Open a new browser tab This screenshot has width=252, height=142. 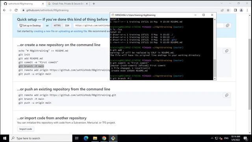[94, 4]
